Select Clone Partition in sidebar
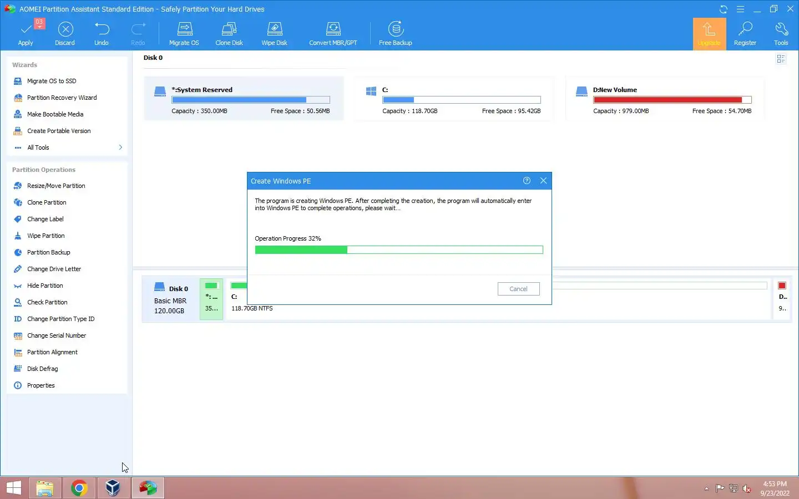The image size is (799, 499). coord(47,202)
